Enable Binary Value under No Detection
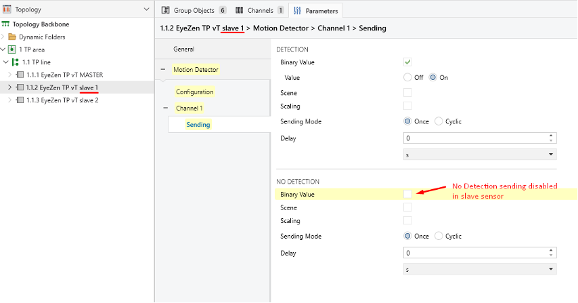Image resolution: width=578 pixels, height=303 pixels. click(x=407, y=195)
